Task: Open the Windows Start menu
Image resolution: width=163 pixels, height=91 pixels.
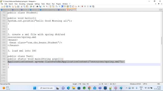Action: 35,88
